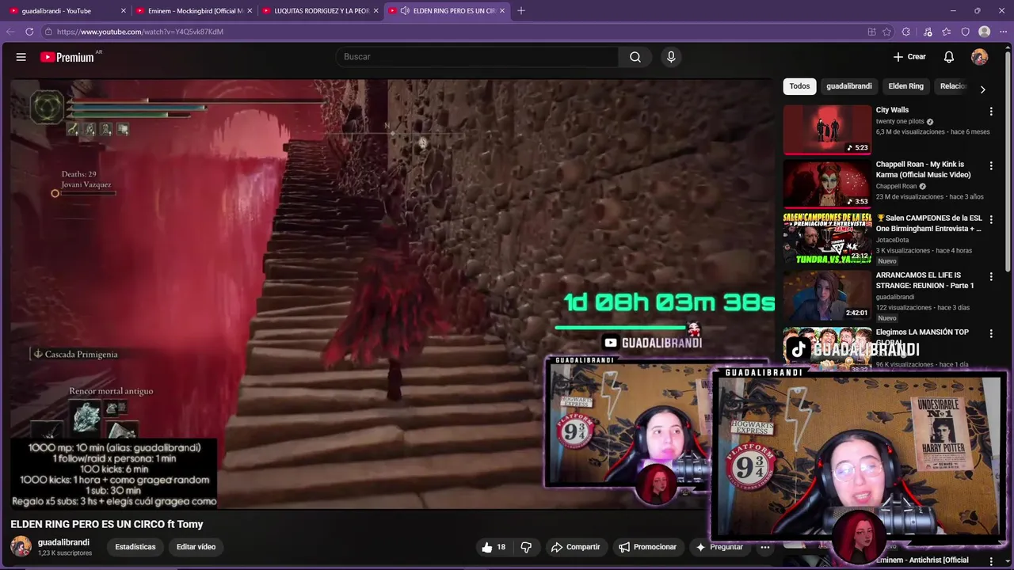
Task: Show more filter chips with arrow
Action: (x=982, y=89)
